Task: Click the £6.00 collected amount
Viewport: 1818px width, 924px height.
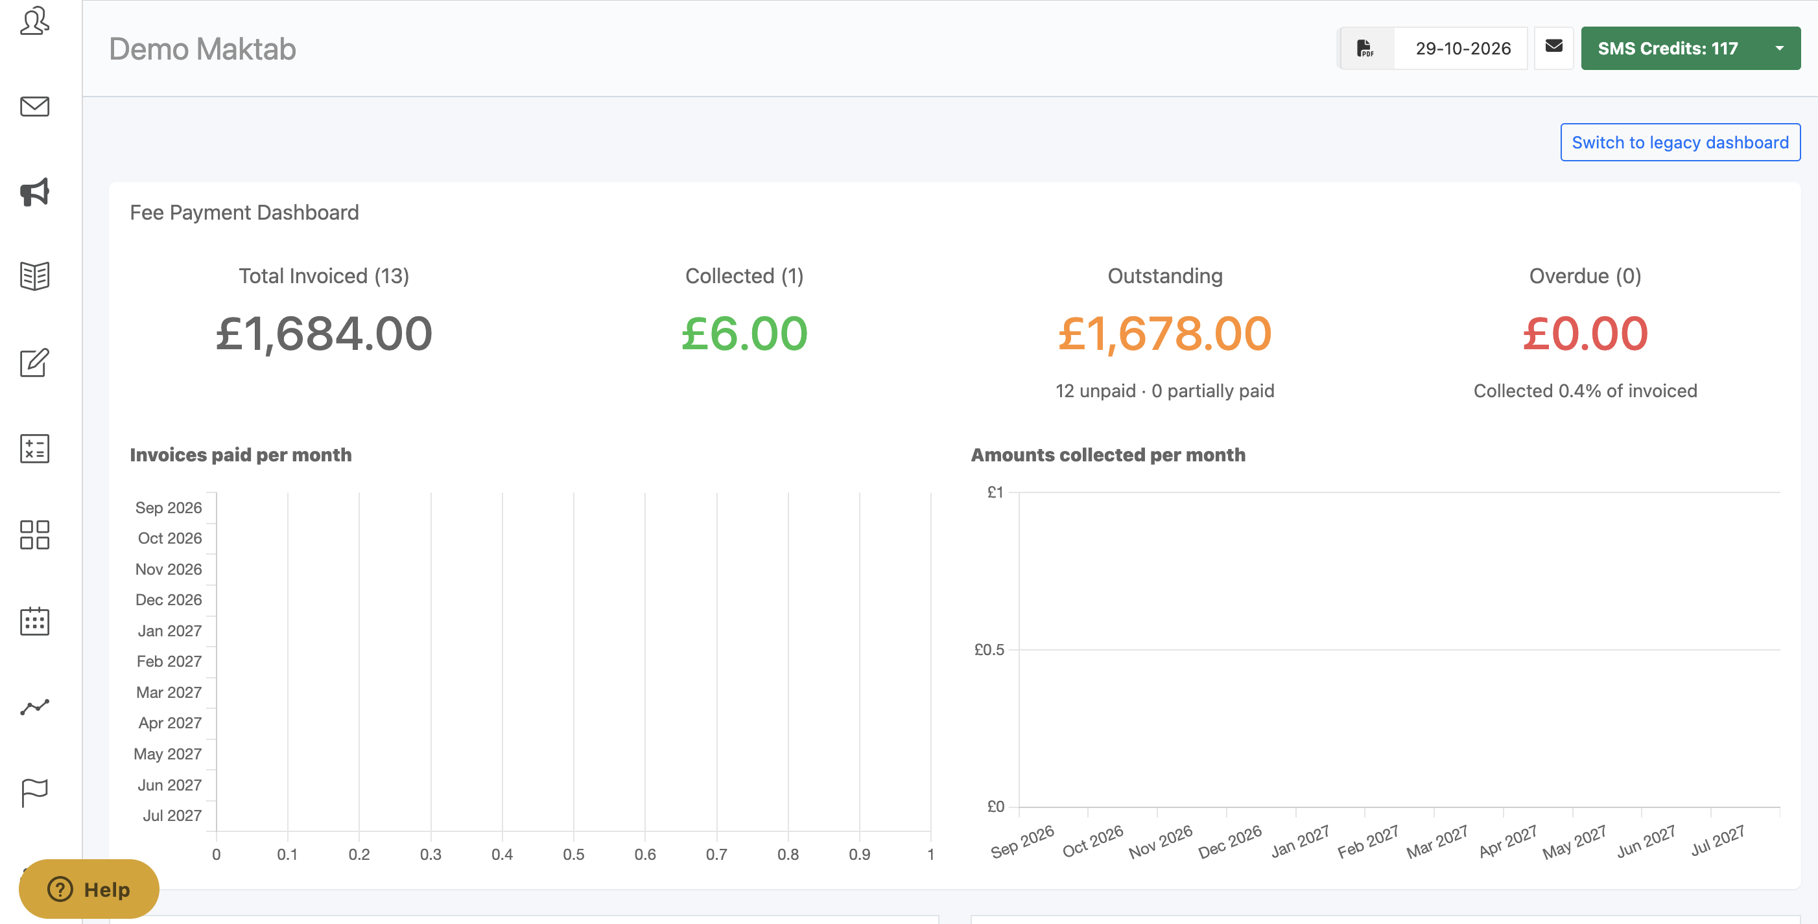Action: coord(744,334)
